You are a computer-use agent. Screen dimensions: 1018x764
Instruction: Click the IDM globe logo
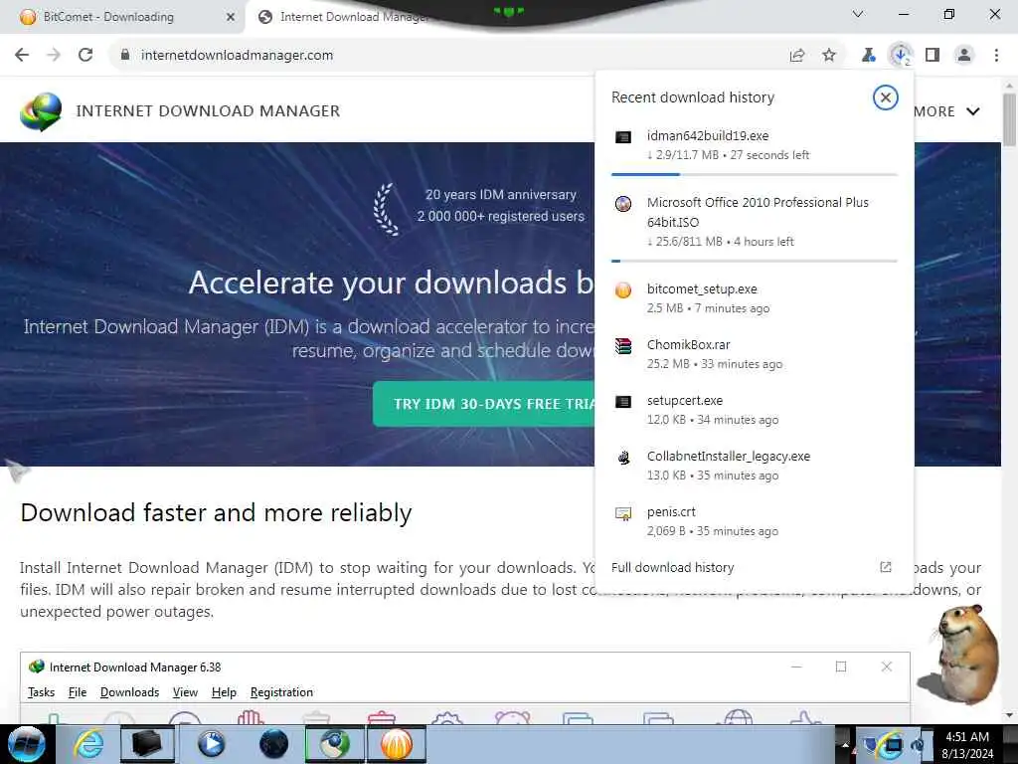[x=41, y=111]
